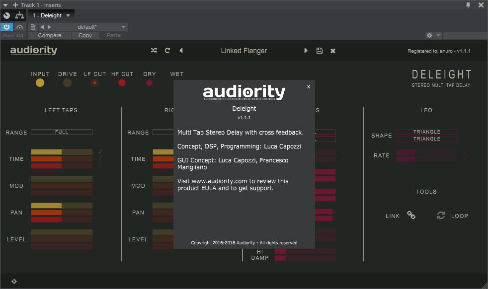The image size is (488, 289).
Task: Open the default* preset dropdown
Action: tap(90, 27)
